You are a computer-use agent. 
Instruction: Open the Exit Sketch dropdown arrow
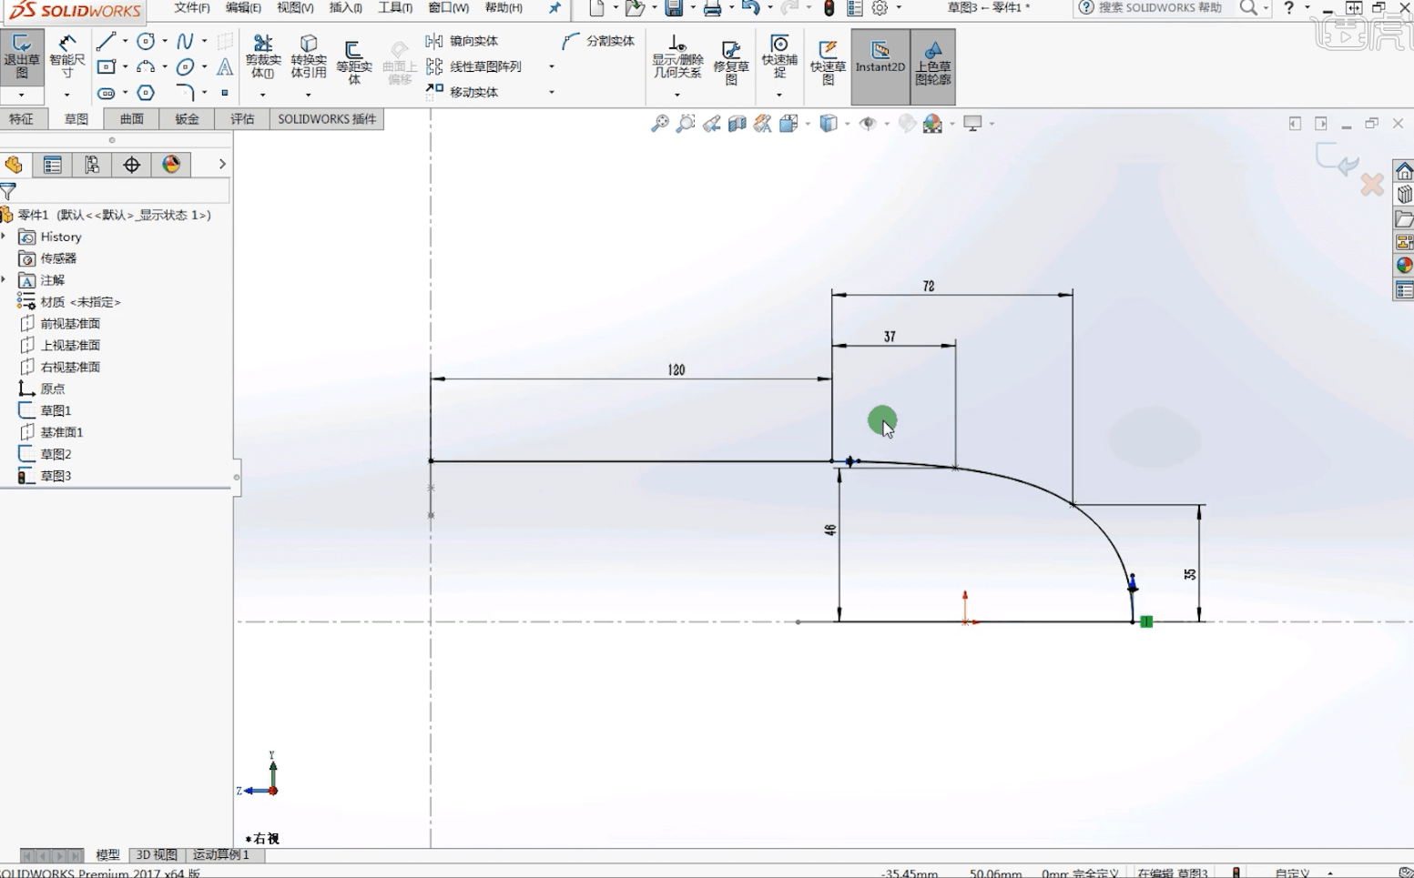click(x=22, y=95)
